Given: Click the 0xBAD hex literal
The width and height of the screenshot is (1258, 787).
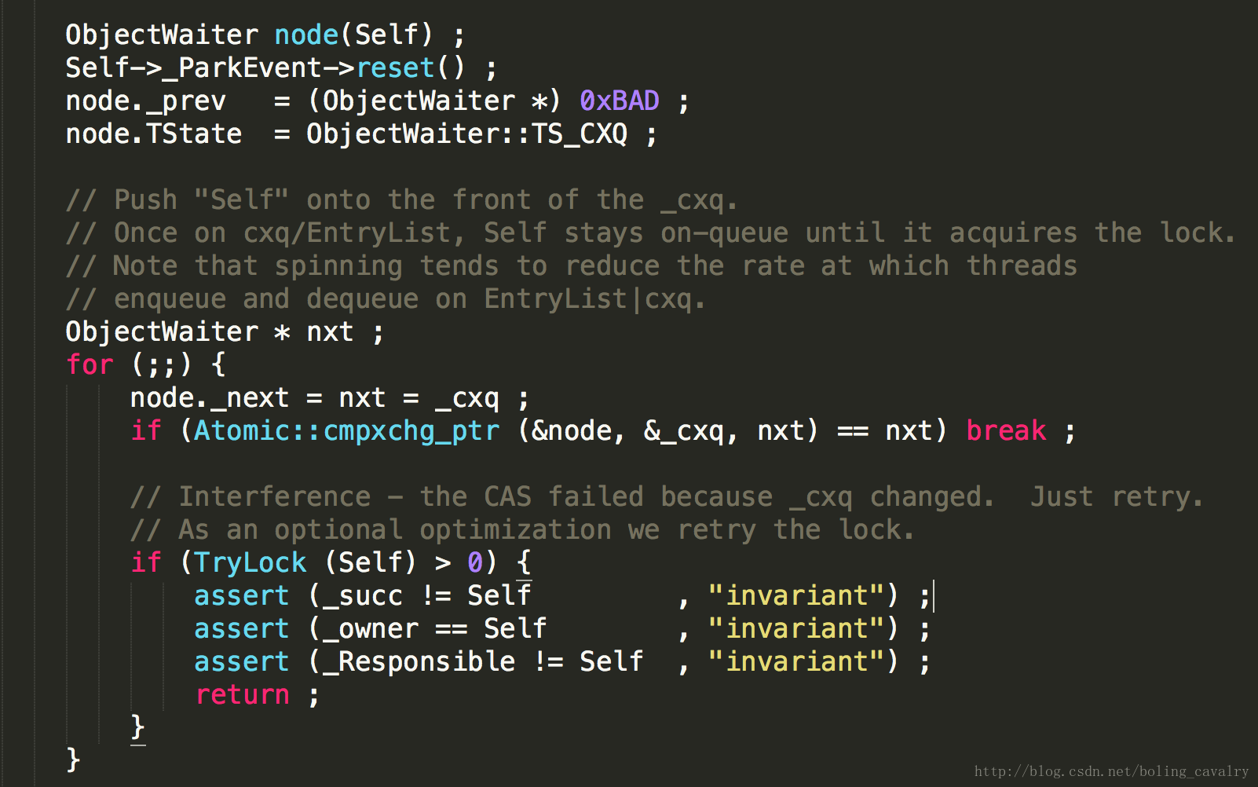Looking at the screenshot, I should tap(620, 101).
